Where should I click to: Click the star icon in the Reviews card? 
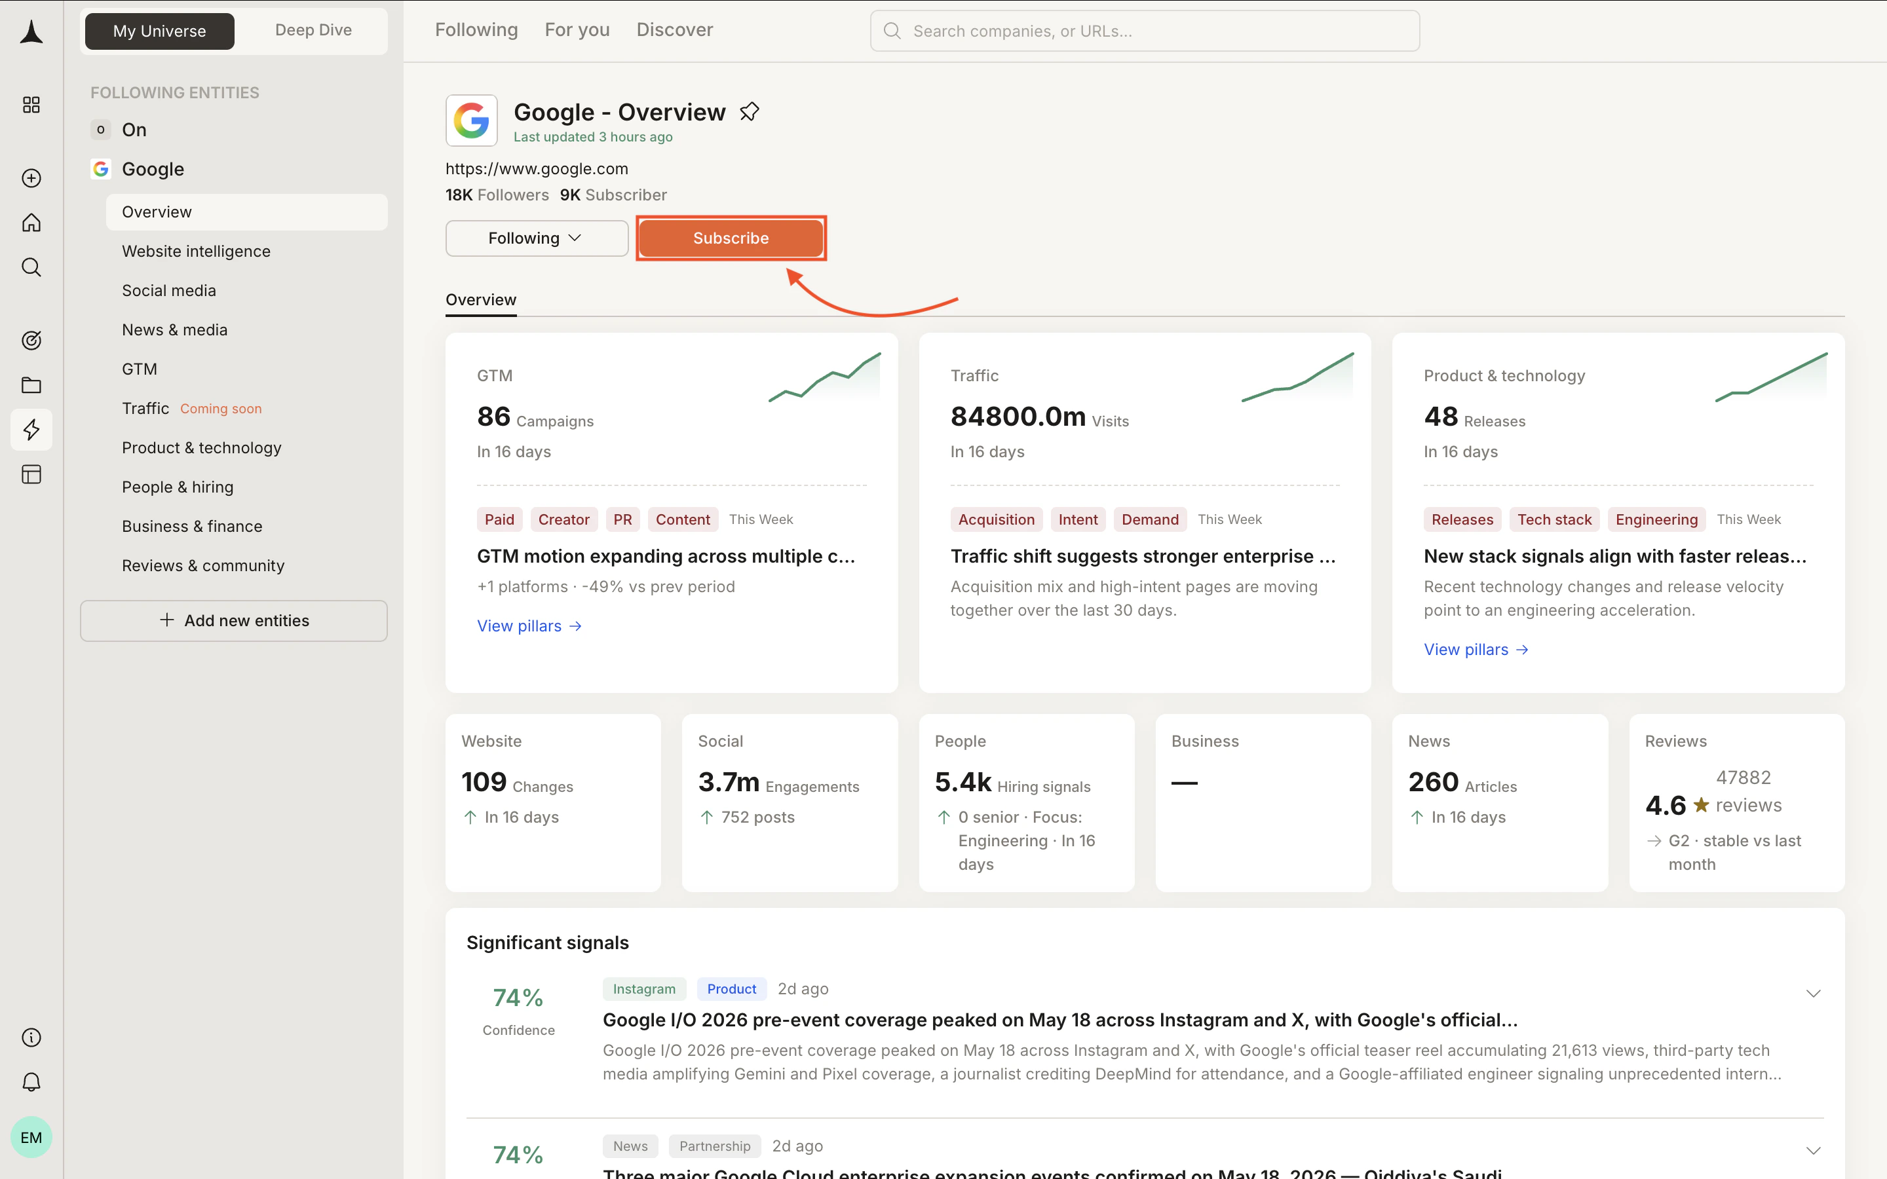tap(1702, 805)
